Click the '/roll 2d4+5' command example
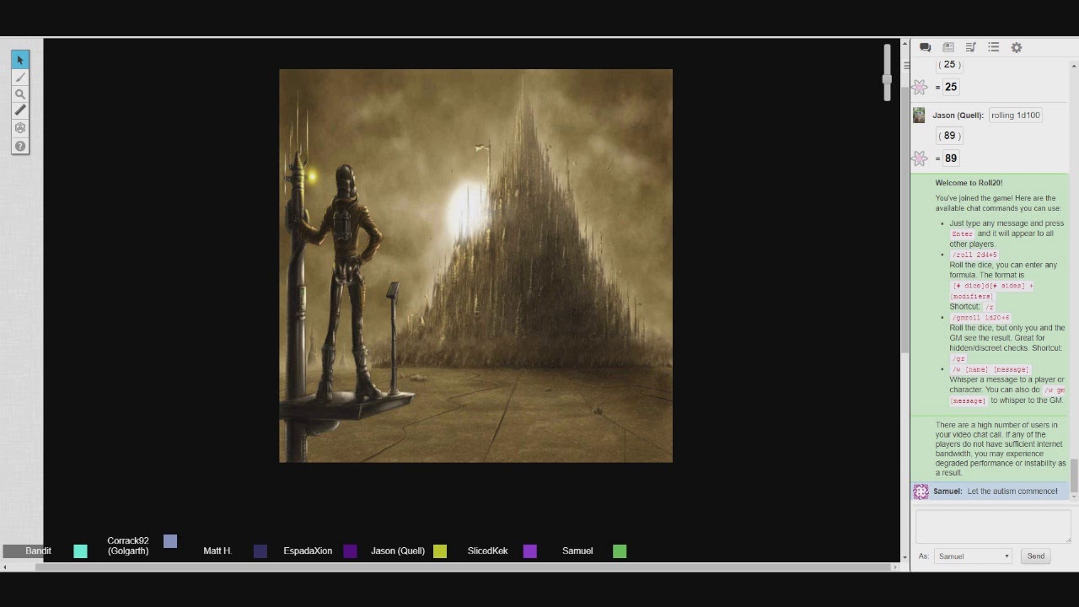Image resolution: width=1079 pixels, height=607 pixels. [x=974, y=255]
